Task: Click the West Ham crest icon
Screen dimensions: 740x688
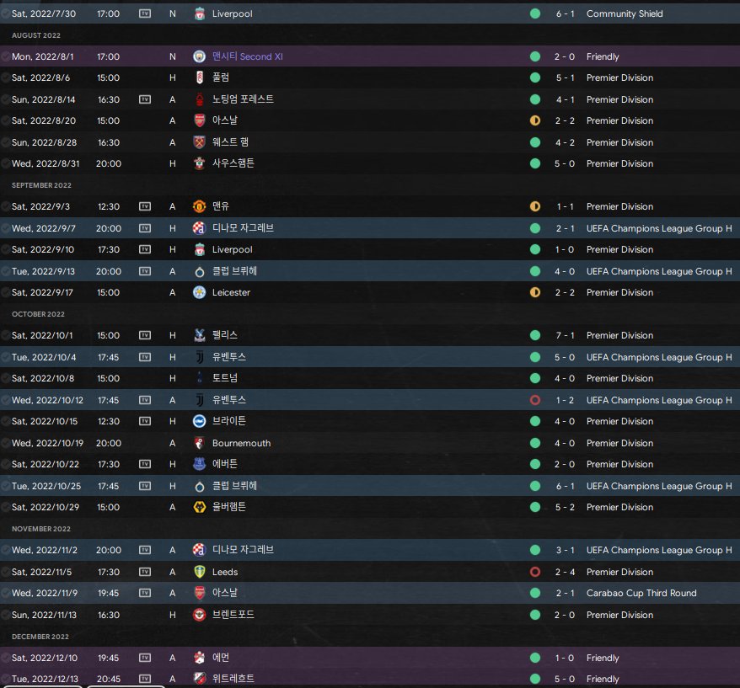Action: tap(199, 142)
